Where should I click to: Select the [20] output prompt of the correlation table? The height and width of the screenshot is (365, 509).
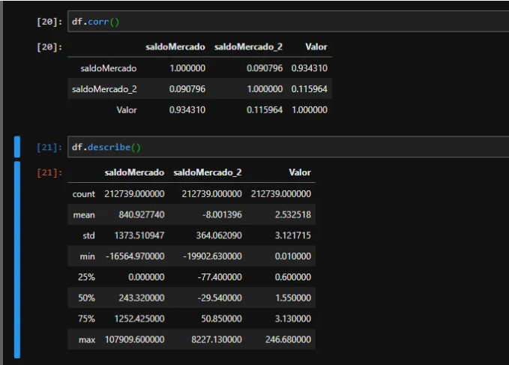(49, 47)
